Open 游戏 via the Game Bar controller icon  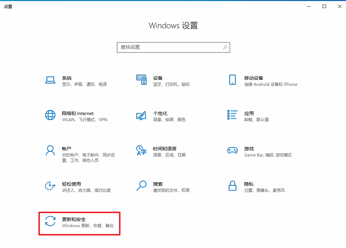pos(232,151)
